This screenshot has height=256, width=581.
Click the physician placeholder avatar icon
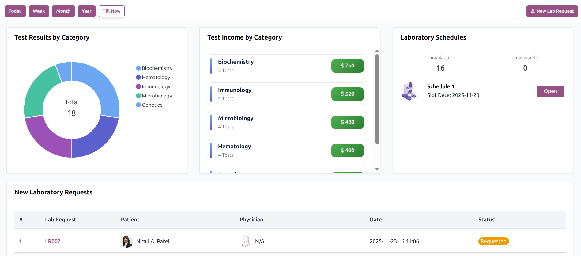pyautogui.click(x=246, y=242)
